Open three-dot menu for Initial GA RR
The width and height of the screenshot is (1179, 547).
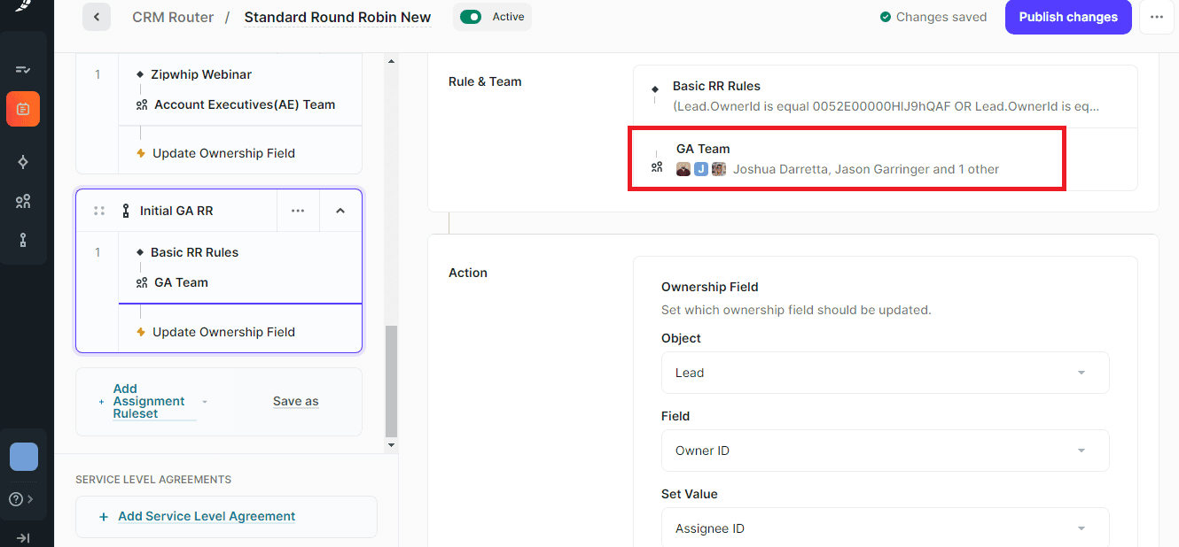[298, 211]
